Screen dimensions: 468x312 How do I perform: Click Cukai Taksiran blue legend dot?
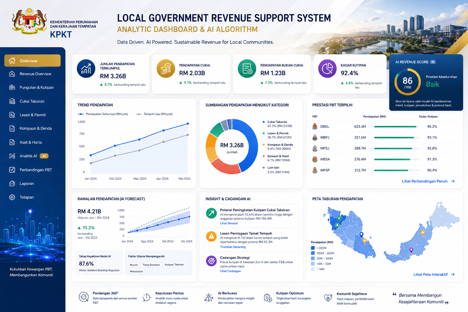[264, 122]
